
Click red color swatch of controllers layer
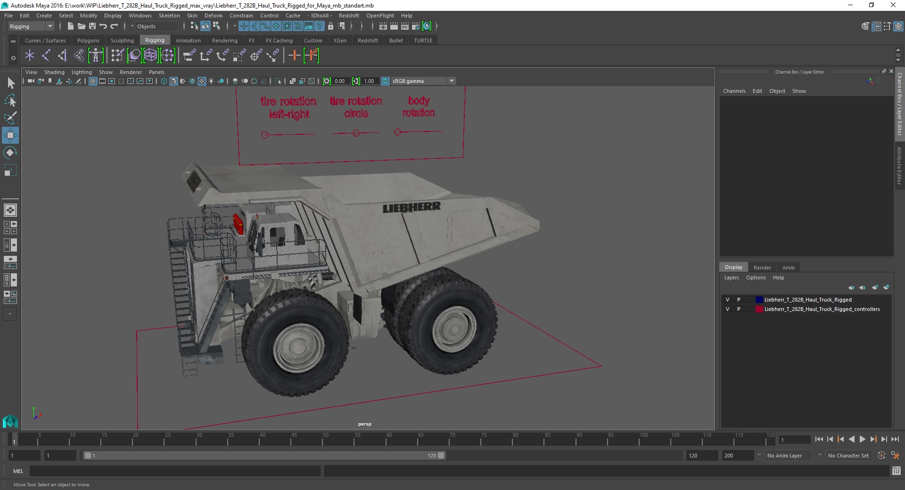759,309
